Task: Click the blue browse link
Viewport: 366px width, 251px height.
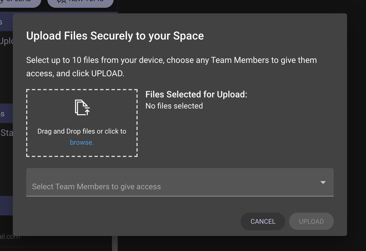Action: point(82,142)
